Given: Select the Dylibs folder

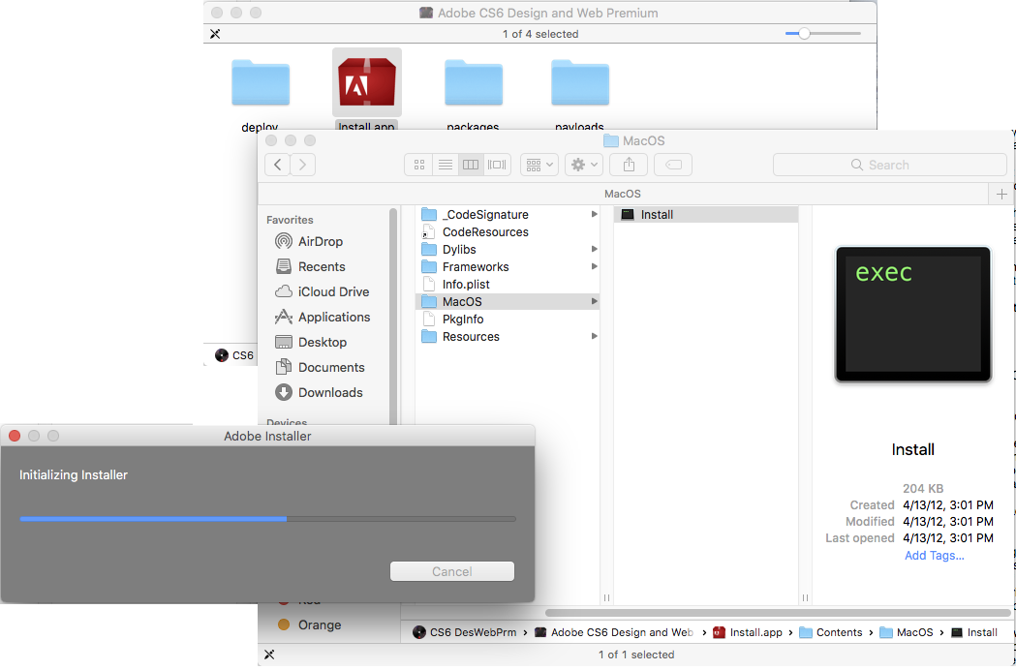Looking at the screenshot, I should point(508,250).
